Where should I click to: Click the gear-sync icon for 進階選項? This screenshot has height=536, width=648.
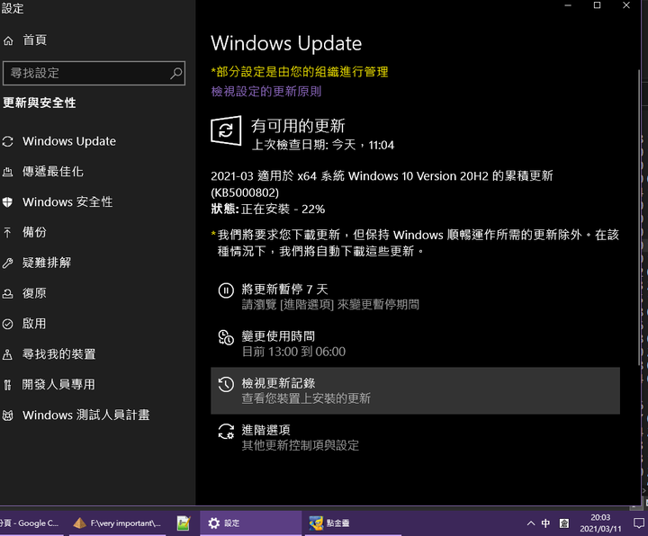(226, 432)
